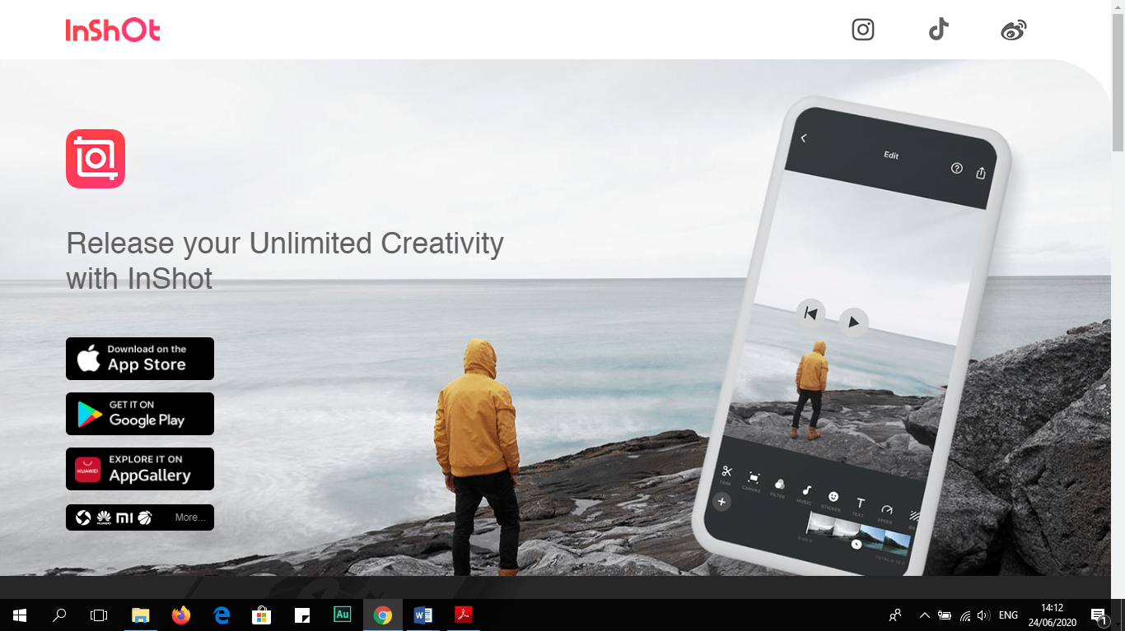Open Task View in the taskbar
This screenshot has height=631, width=1125.
pos(99,615)
